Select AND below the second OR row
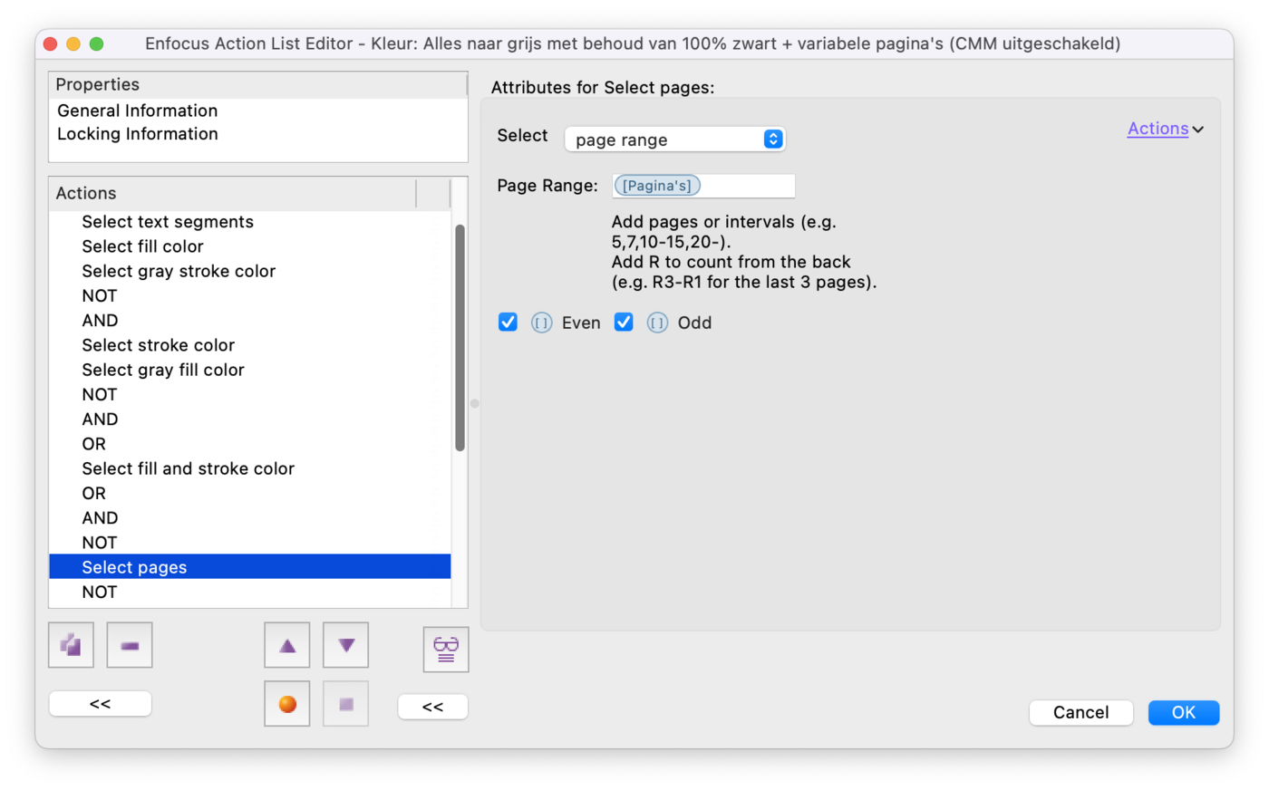 [250, 518]
